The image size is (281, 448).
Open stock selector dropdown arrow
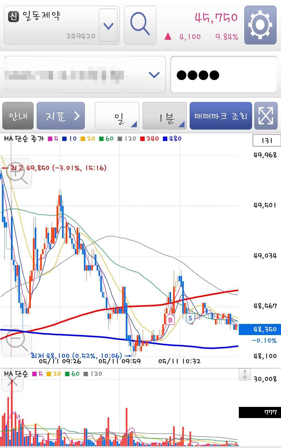[108, 25]
